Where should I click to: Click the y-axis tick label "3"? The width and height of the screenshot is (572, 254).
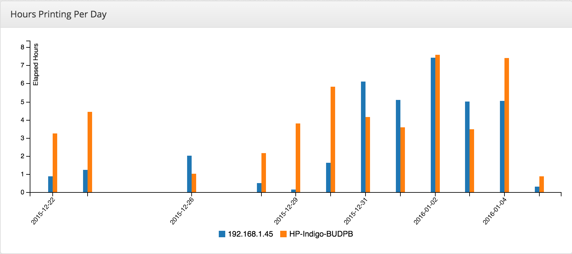pos(23,138)
